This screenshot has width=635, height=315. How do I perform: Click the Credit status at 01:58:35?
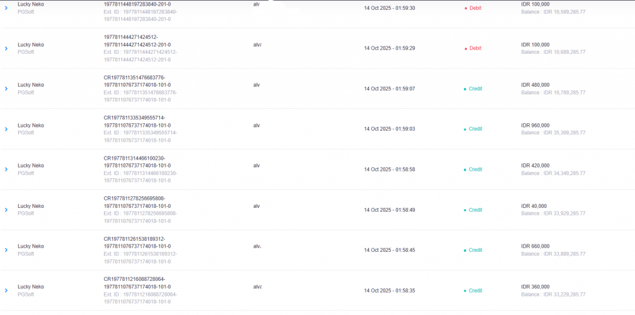click(x=475, y=290)
